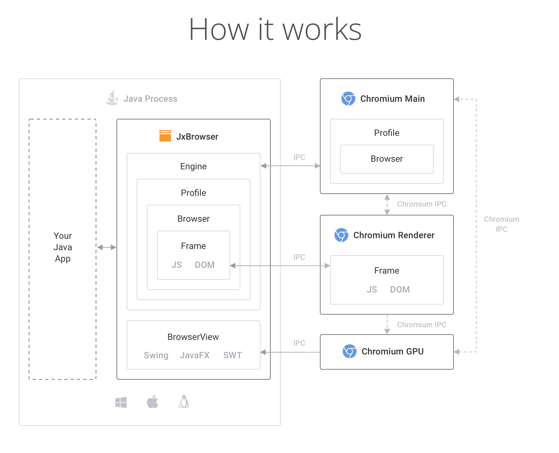Click the Chromium logo beside Chromium Renderer
The width and height of the screenshot is (559, 453).
tap(341, 235)
